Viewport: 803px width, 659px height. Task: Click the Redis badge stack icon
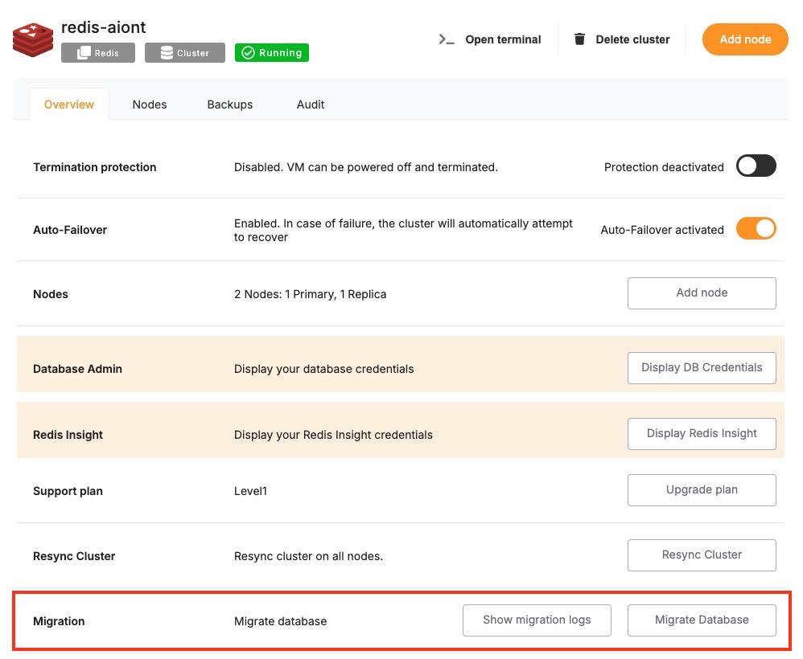click(x=84, y=53)
